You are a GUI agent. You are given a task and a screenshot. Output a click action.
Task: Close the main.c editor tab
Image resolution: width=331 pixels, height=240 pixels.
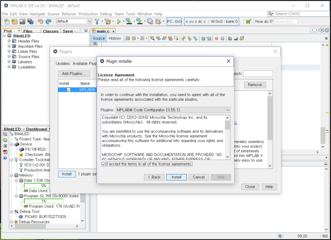tap(113, 31)
